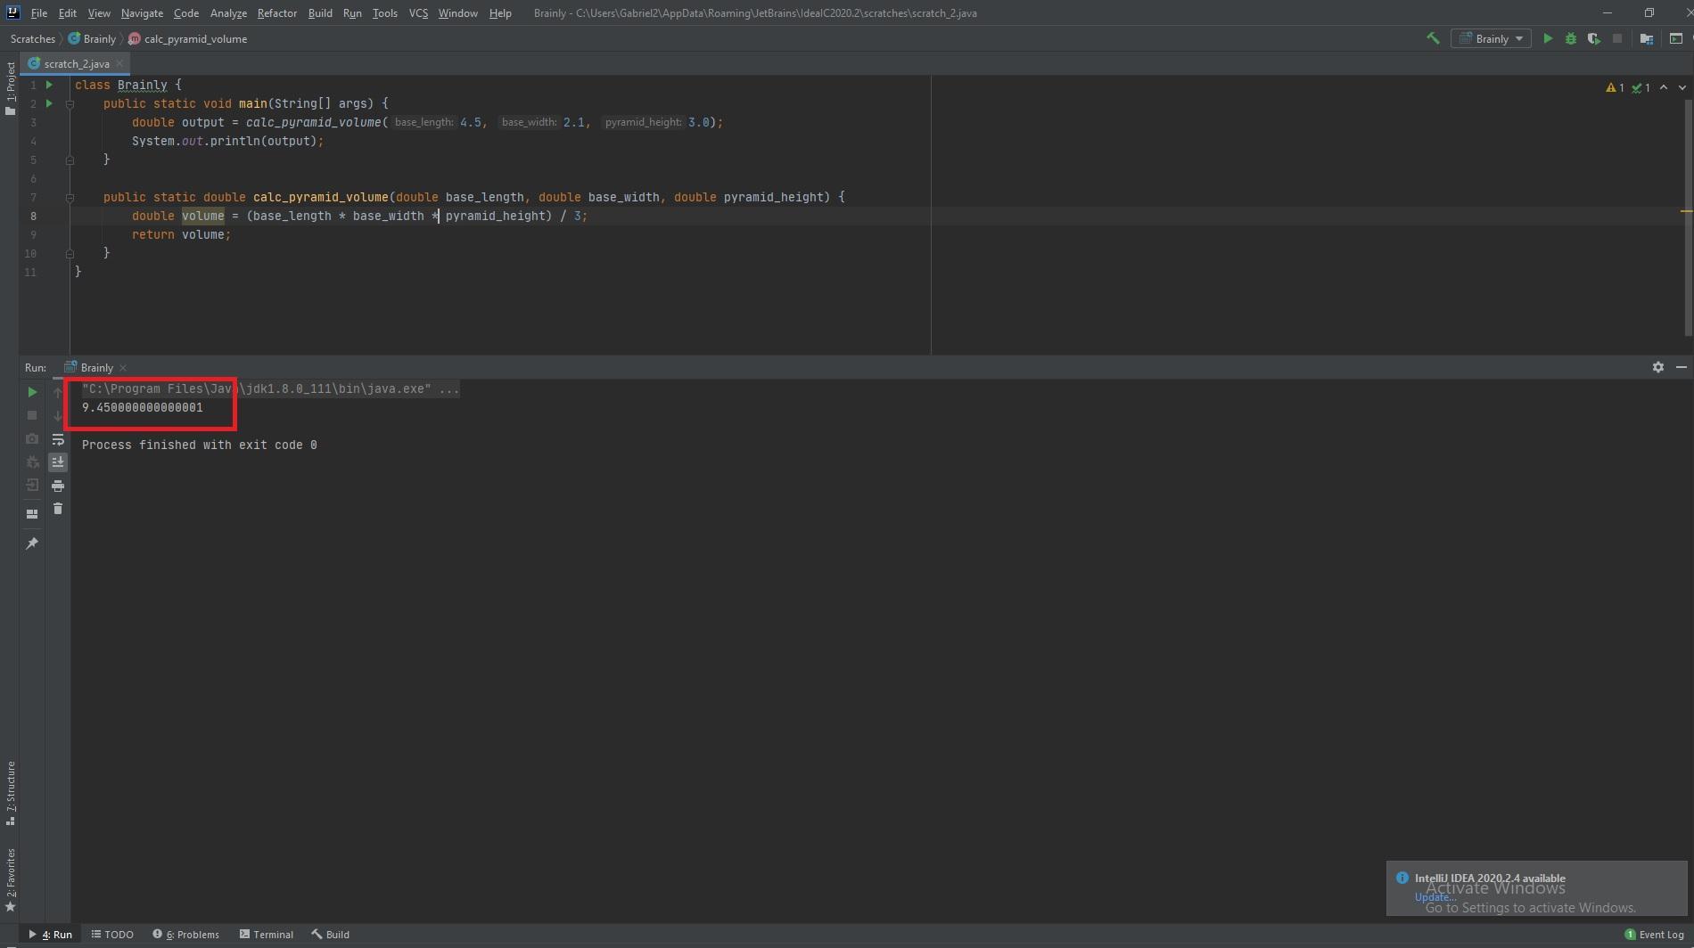The height and width of the screenshot is (948, 1694).
Task: Open the Refactor menu
Action: click(276, 13)
